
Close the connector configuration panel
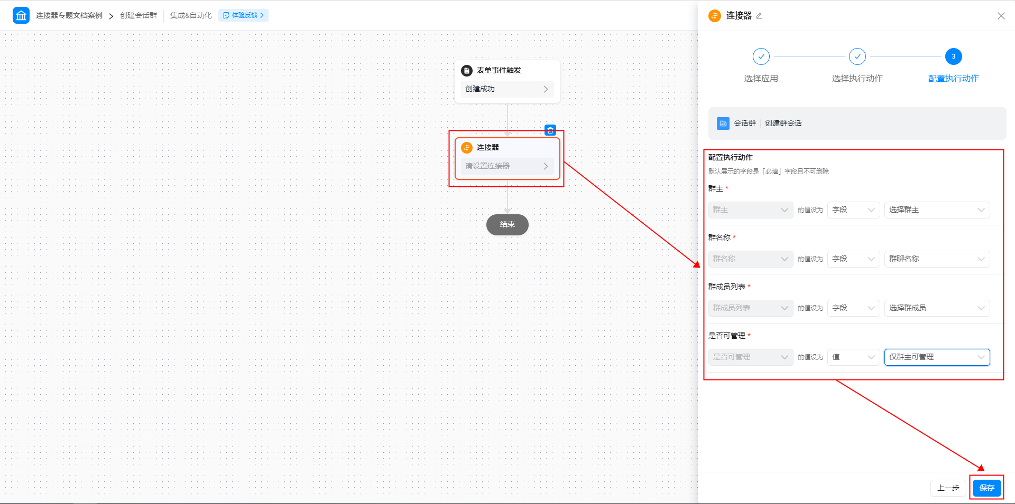[1001, 16]
